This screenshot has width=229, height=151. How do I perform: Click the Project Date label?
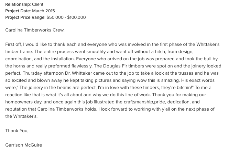18,11
